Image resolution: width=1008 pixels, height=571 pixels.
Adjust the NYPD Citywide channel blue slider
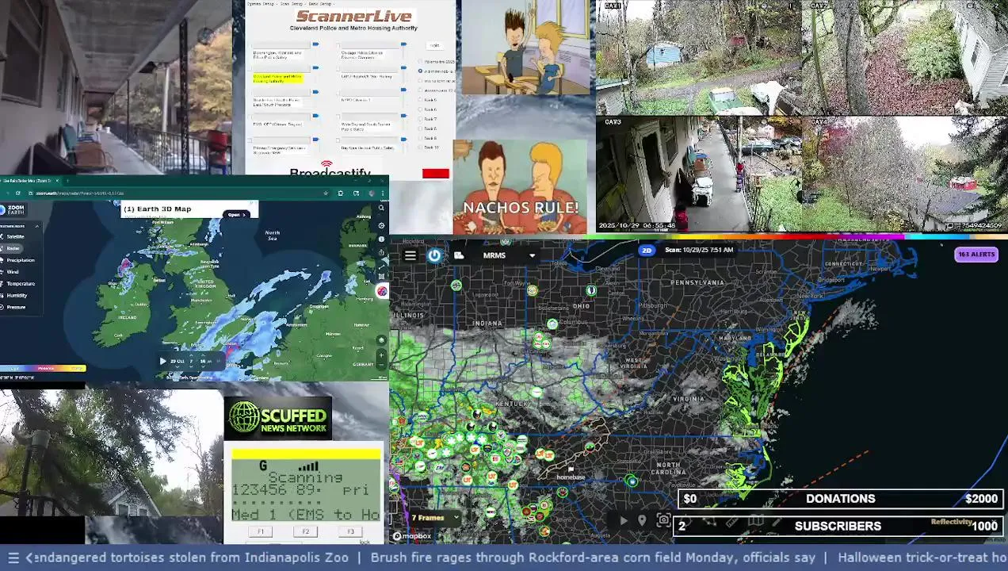point(402,91)
